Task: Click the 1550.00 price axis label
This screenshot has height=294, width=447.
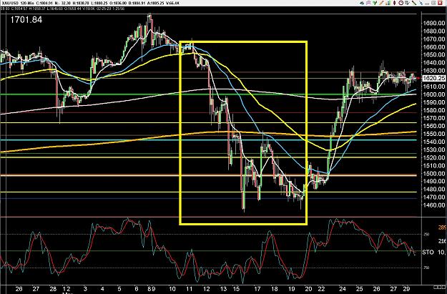Action: pyautogui.click(x=434, y=134)
